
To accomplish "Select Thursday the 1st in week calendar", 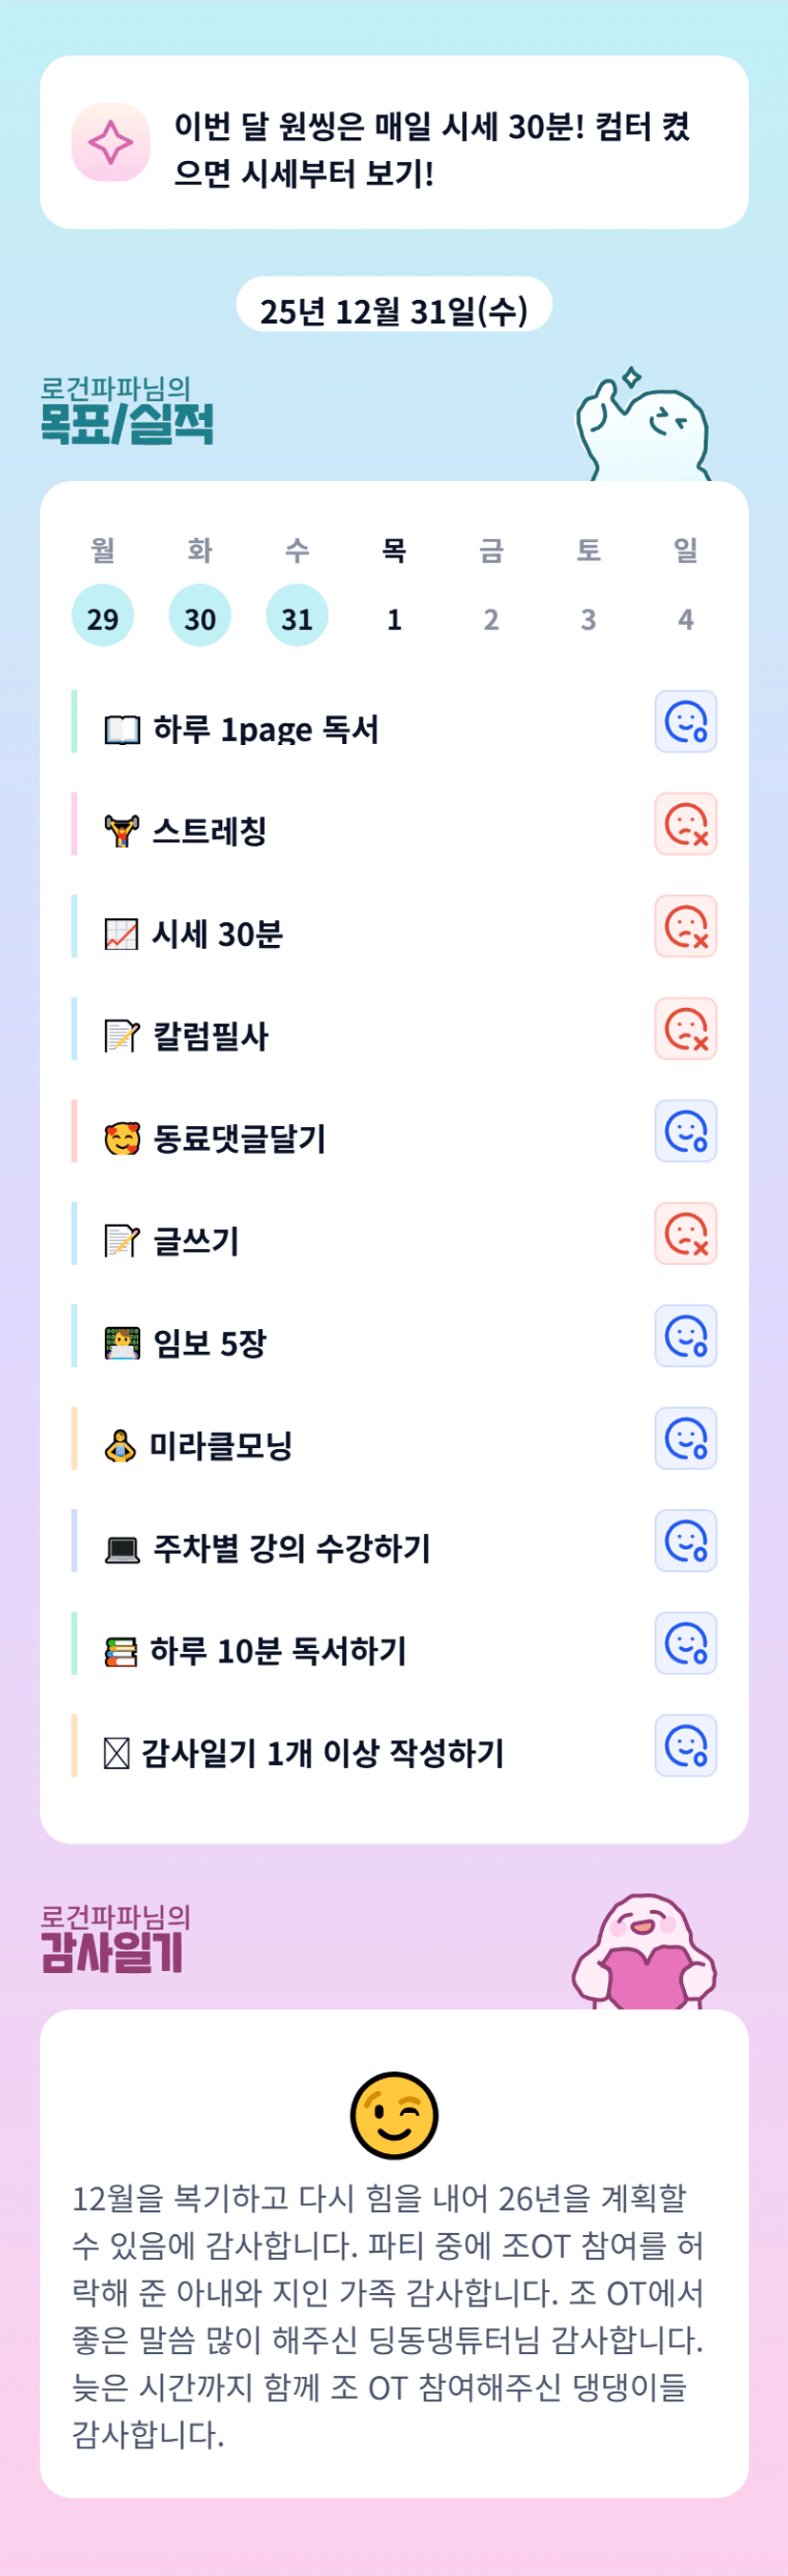I will click(x=394, y=619).
